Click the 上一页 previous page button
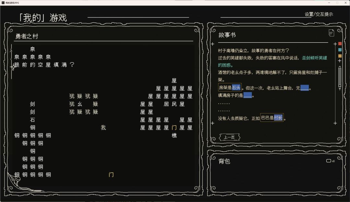 (x=229, y=137)
